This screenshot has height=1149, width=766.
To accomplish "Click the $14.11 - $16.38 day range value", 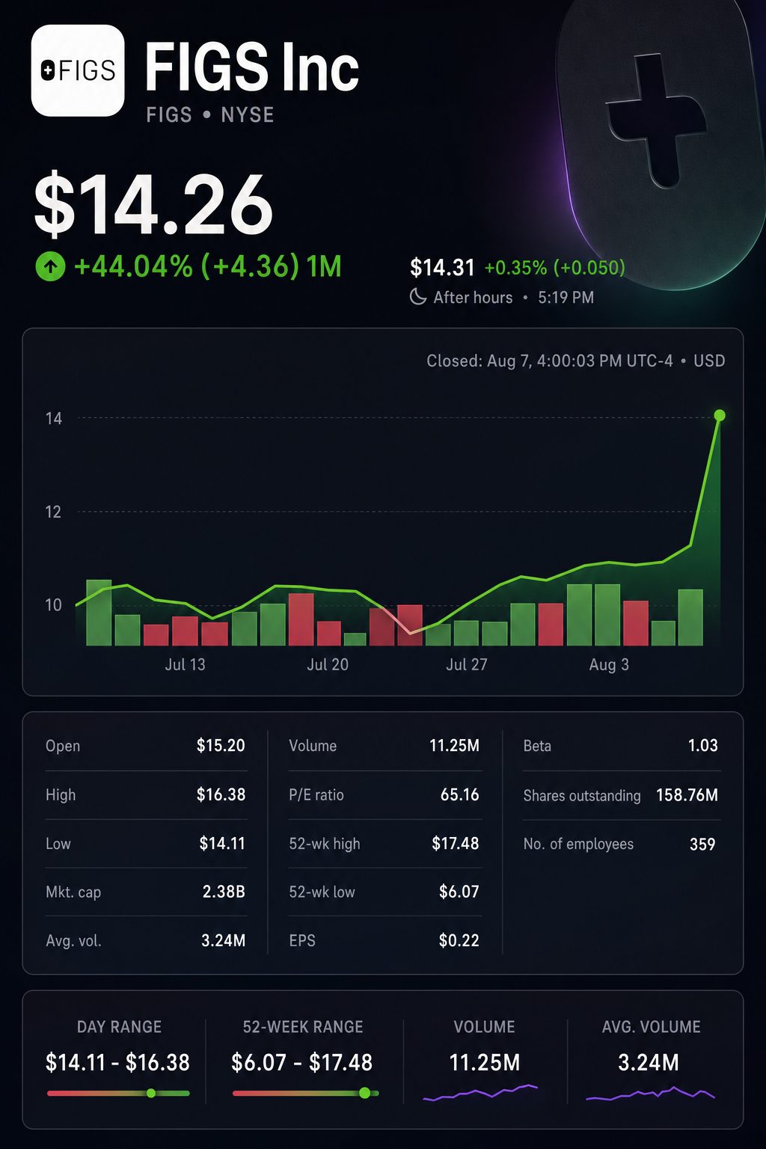I will point(117,1062).
